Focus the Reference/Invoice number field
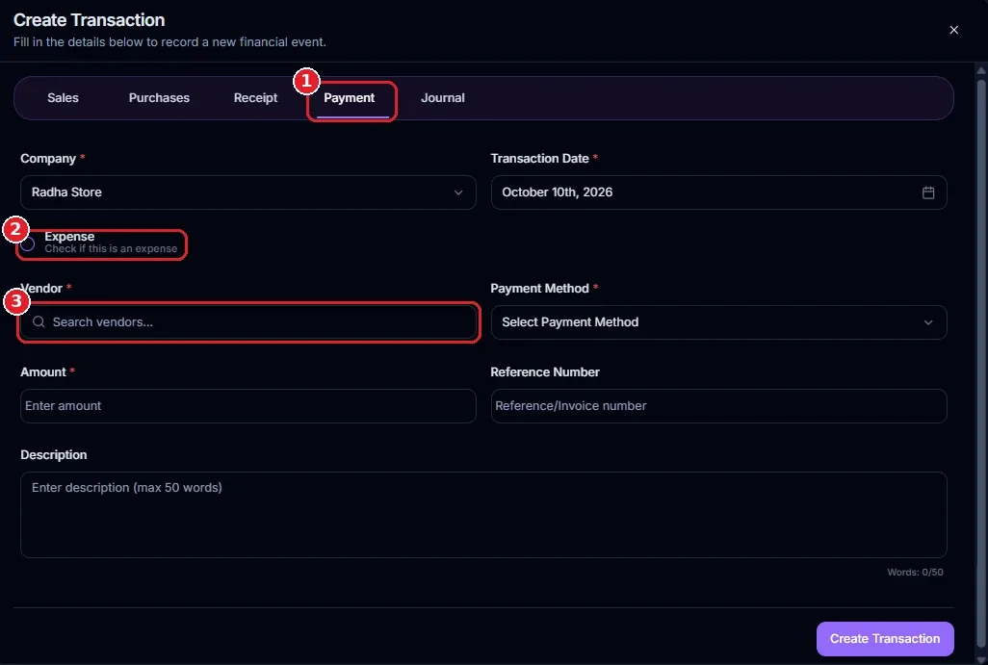Screen dimensions: 988x665 pyautogui.click(x=718, y=405)
